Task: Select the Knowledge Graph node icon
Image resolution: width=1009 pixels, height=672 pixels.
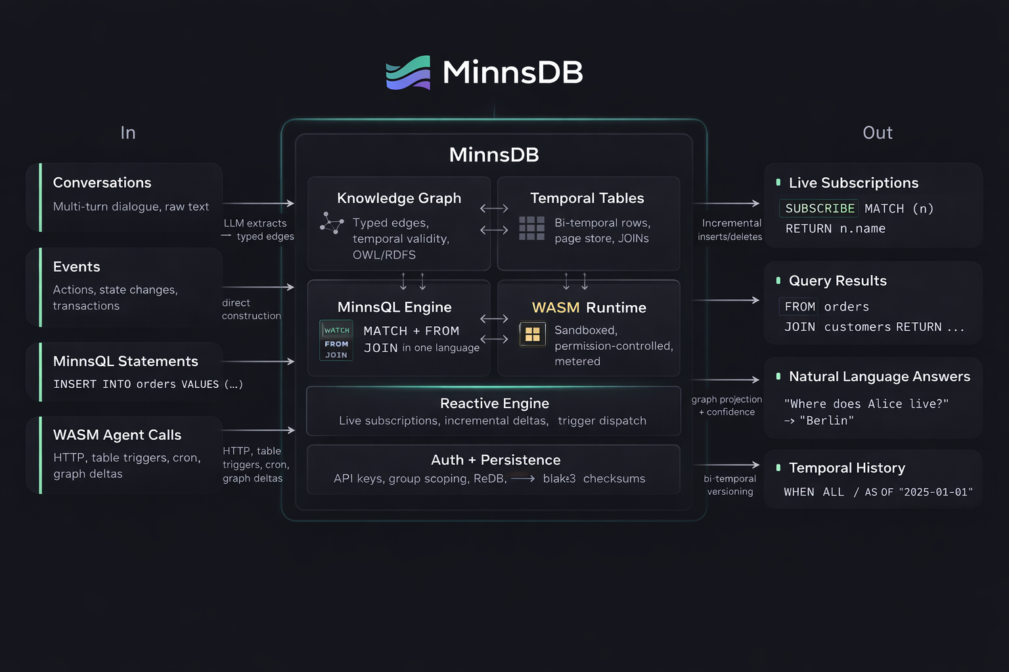Action: pyautogui.click(x=332, y=224)
